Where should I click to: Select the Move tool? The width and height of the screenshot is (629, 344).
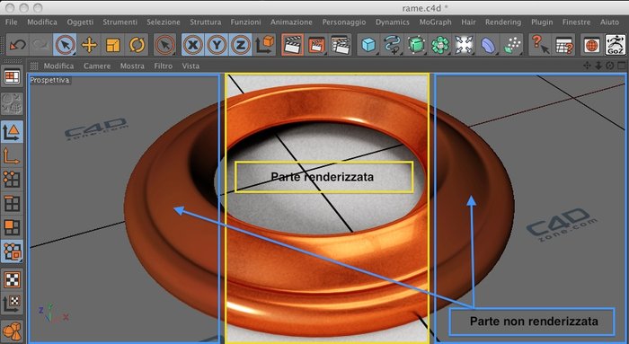click(89, 45)
